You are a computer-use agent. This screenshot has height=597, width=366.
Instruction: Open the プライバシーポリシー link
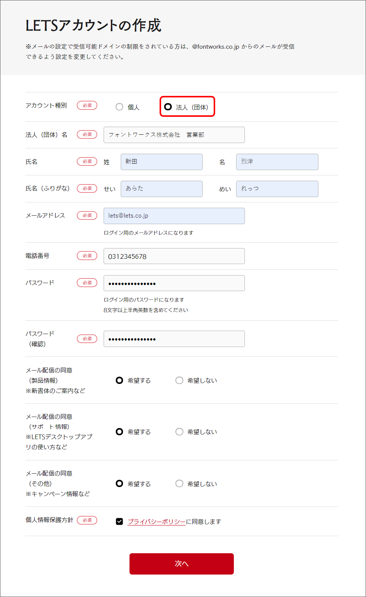(x=156, y=522)
